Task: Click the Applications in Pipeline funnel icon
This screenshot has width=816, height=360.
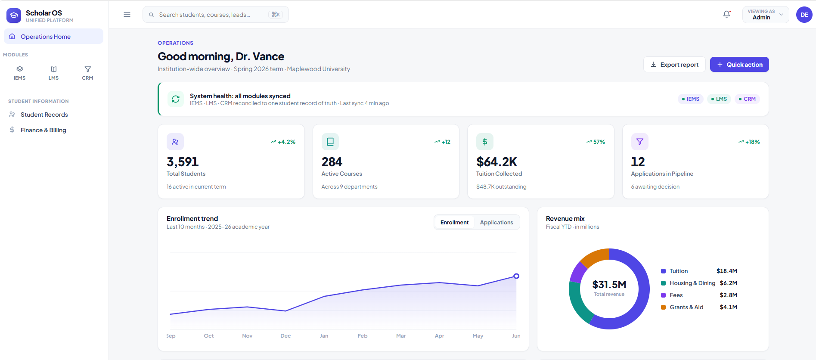Action: 640,142
